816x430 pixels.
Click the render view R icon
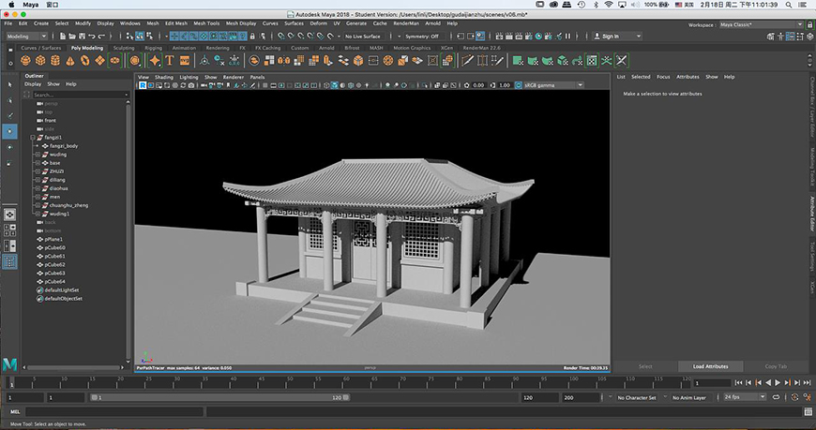click(x=143, y=85)
